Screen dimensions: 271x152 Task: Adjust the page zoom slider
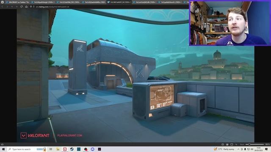255,144
